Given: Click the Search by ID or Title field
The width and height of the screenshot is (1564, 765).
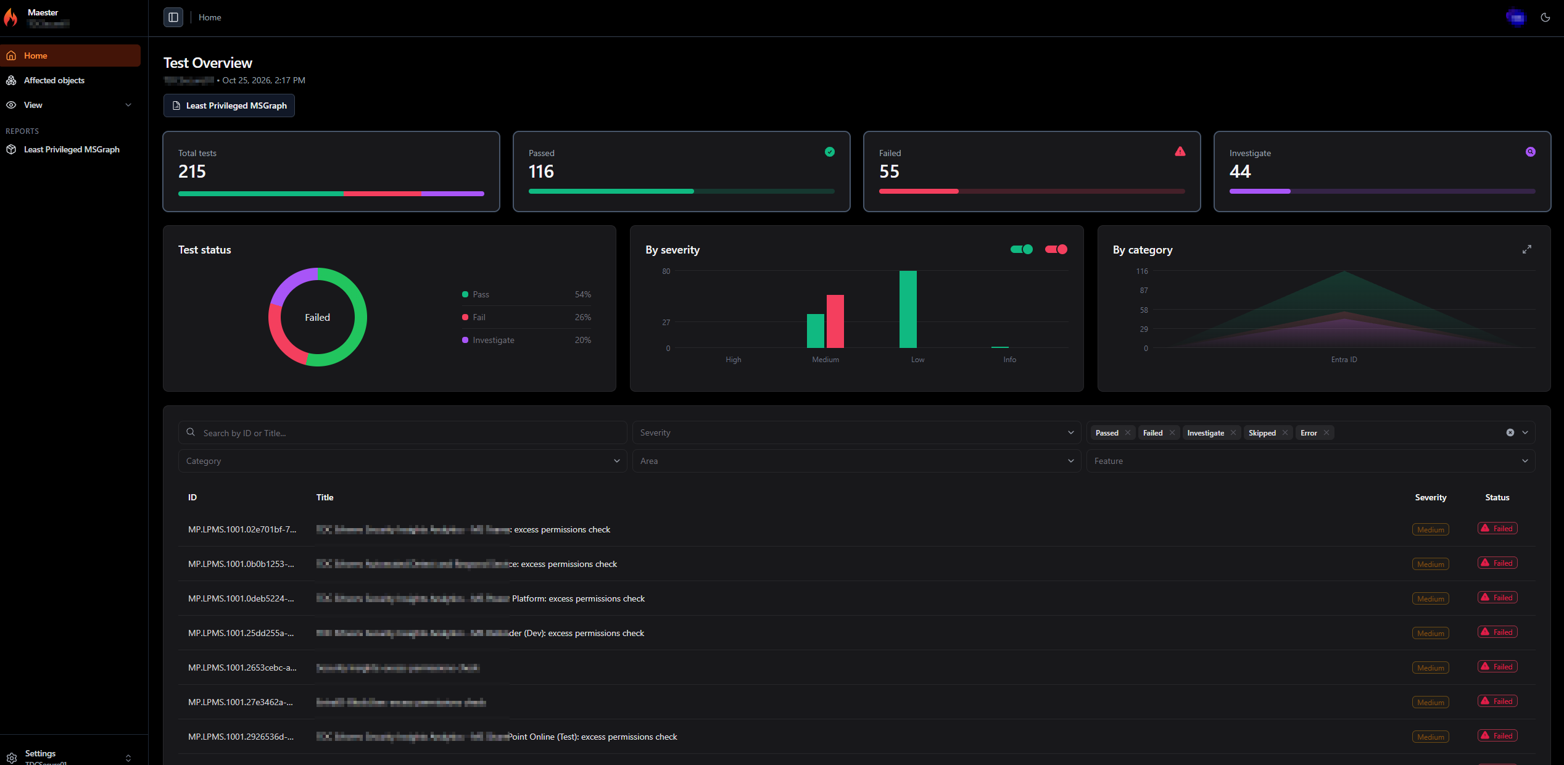Looking at the screenshot, I should (402, 432).
